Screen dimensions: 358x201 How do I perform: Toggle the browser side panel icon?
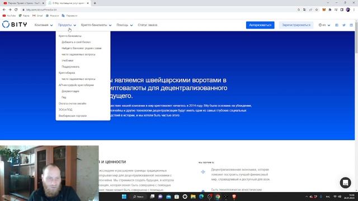click(x=342, y=10)
